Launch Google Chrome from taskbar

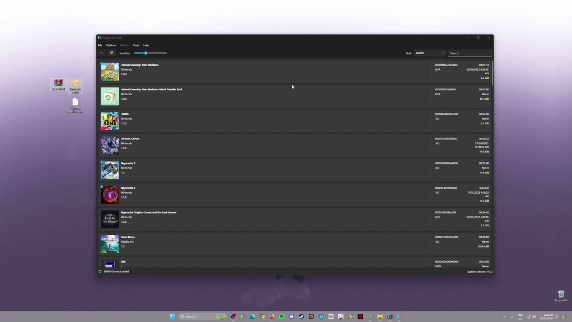coord(262,317)
